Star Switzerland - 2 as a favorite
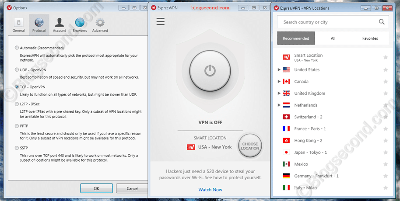Screen dimensions: 400x201 (x=386, y=117)
